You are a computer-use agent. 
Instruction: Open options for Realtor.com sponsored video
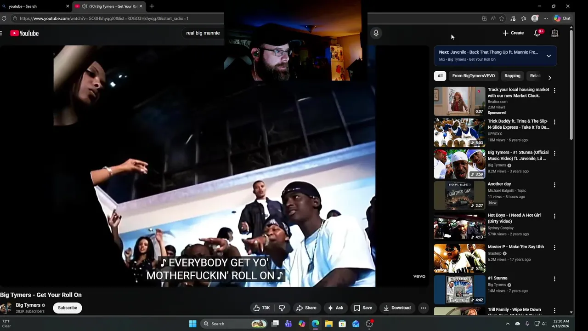click(x=554, y=91)
